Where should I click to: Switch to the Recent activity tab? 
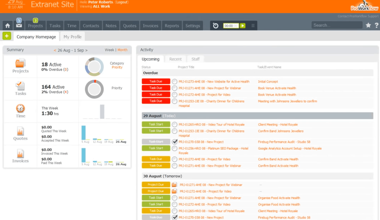click(x=175, y=59)
